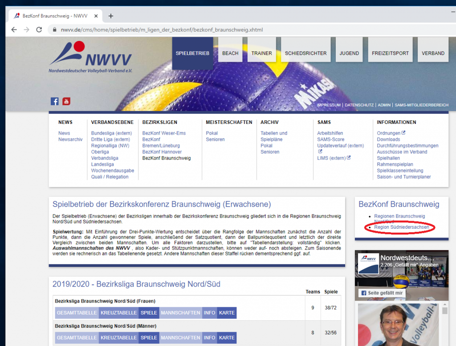Image resolution: width=456 pixels, height=346 pixels.
Task: Click the padlock site info icon
Action: 54,30
